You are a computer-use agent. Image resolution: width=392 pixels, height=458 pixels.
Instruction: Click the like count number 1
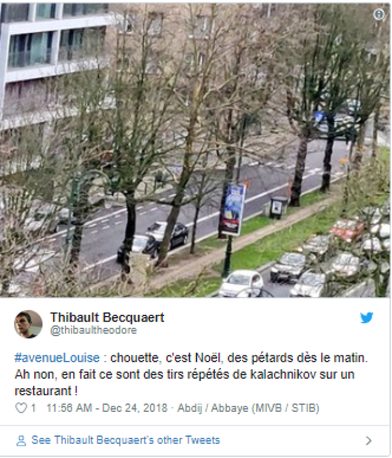(x=34, y=408)
